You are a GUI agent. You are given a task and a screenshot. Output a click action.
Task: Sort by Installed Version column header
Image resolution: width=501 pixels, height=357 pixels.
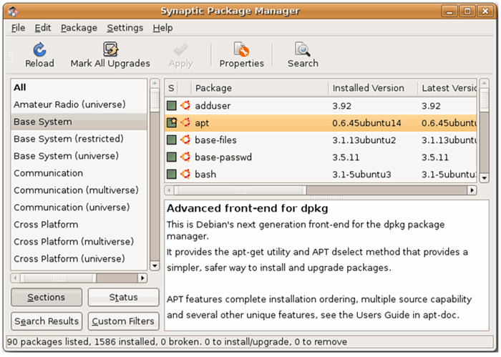point(373,88)
